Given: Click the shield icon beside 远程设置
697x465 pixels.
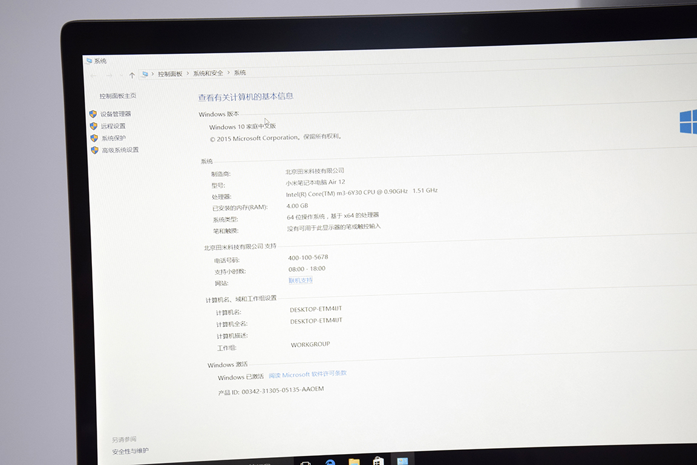Looking at the screenshot, I should coord(93,126).
